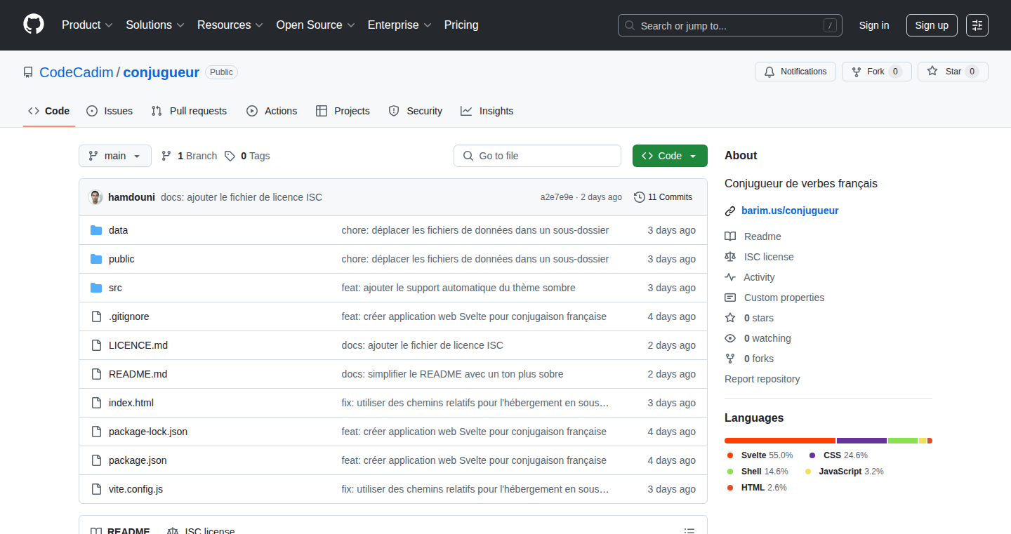Fork the repository
Image resolution: width=1011 pixels, height=534 pixels.
[x=877, y=72]
